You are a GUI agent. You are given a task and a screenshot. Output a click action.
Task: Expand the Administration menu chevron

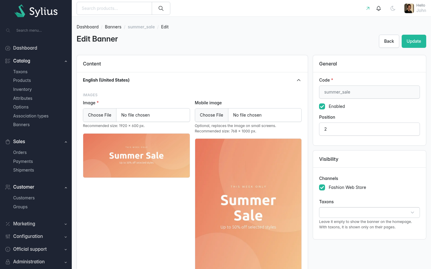[66, 262]
